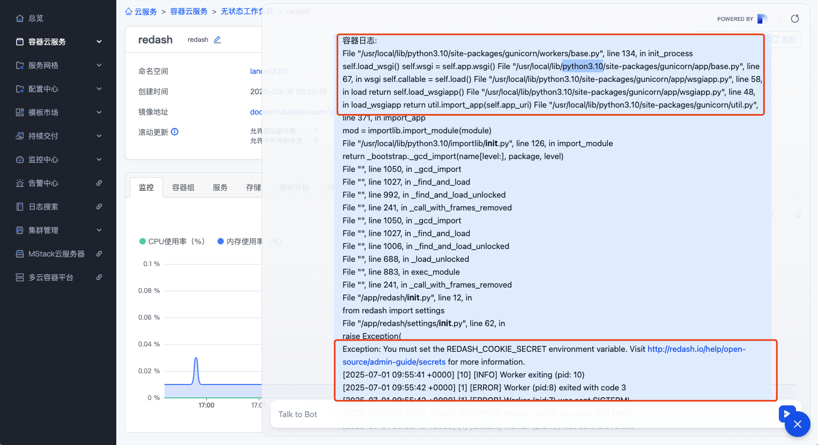Click the '容器日志:' heading text

click(360, 41)
